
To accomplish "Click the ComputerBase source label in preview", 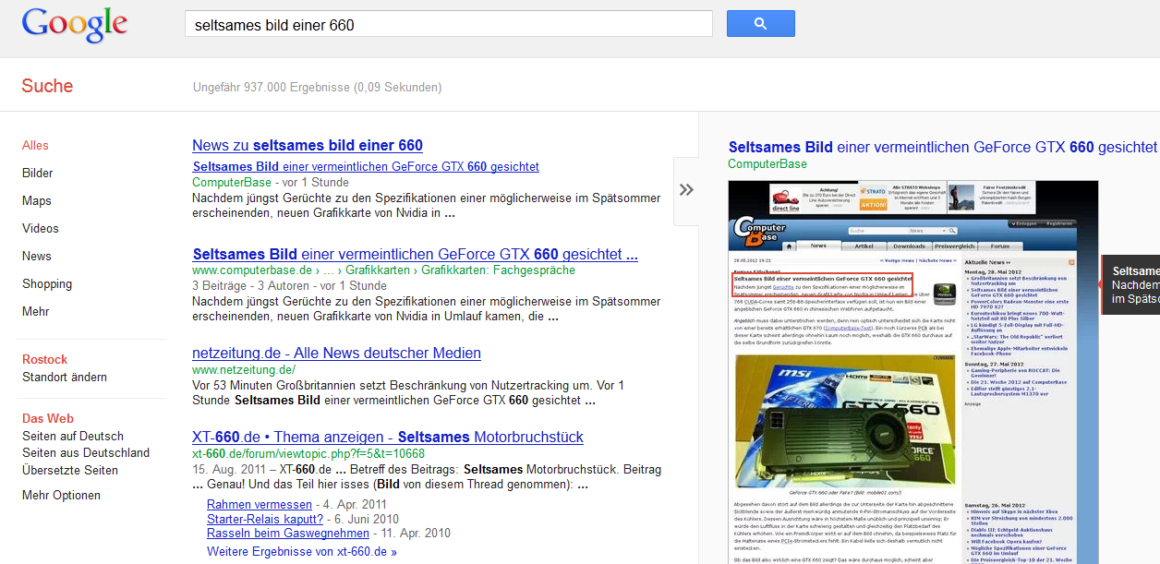I will (x=767, y=164).
